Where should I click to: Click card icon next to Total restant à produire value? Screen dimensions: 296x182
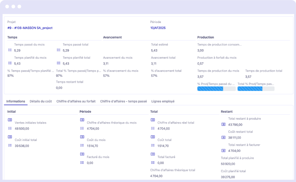click(223, 124)
